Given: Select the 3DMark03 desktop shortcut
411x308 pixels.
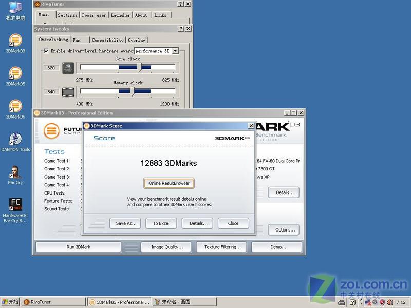Looking at the screenshot, I should (15, 44).
